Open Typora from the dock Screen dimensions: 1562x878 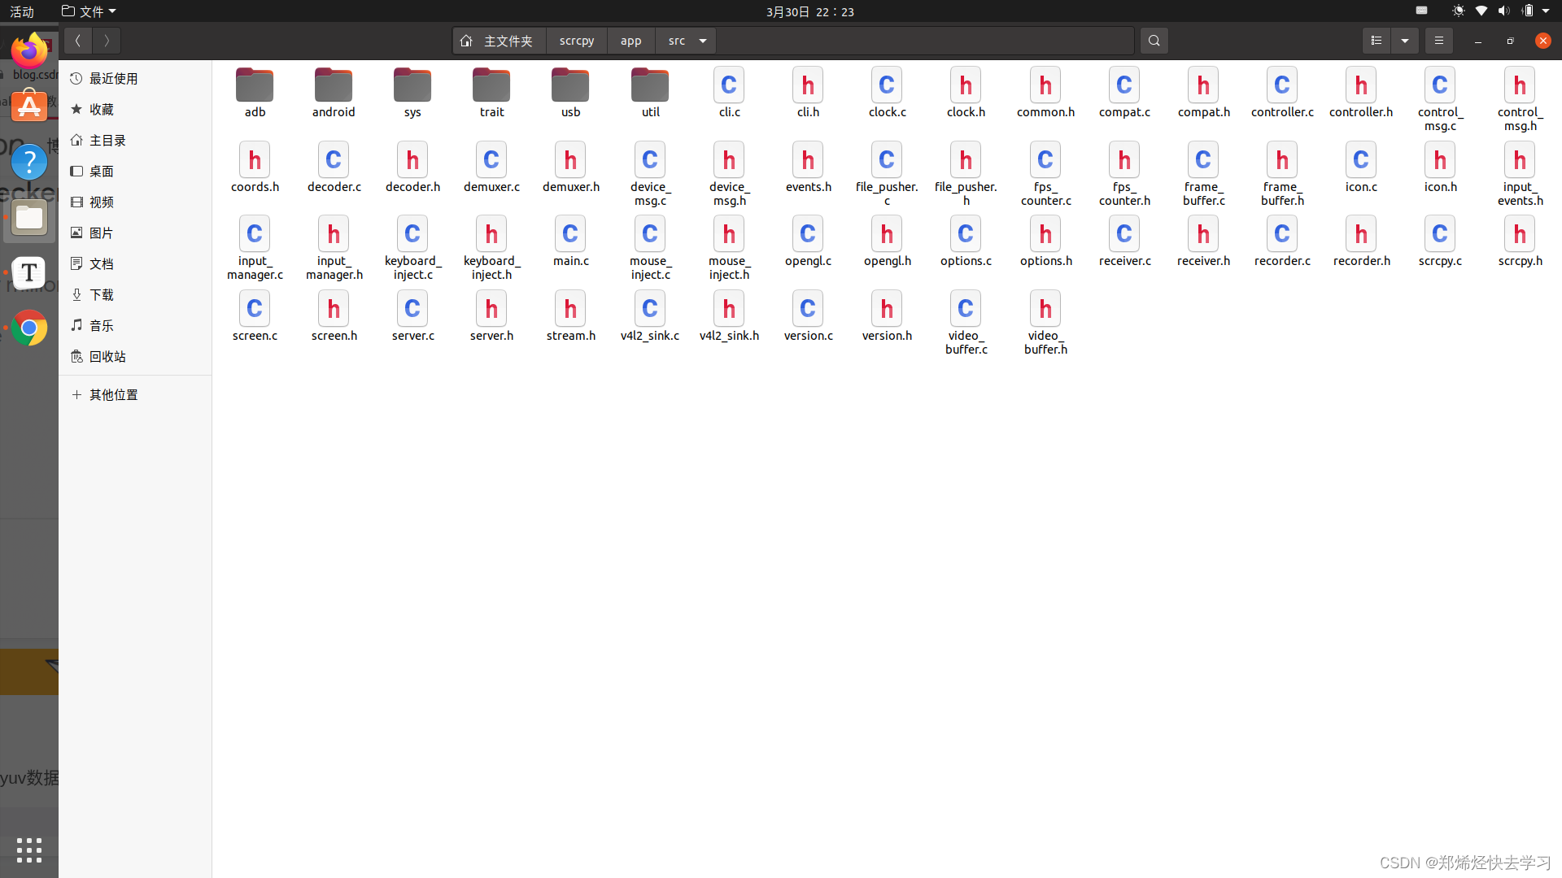tap(29, 273)
